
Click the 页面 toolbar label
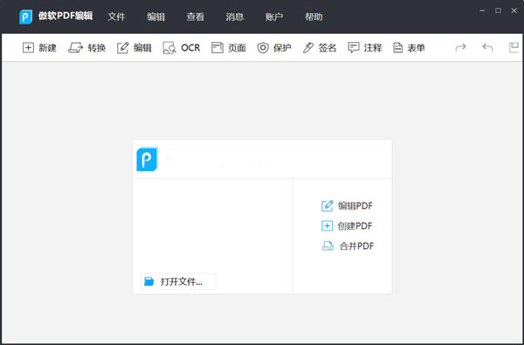point(237,48)
